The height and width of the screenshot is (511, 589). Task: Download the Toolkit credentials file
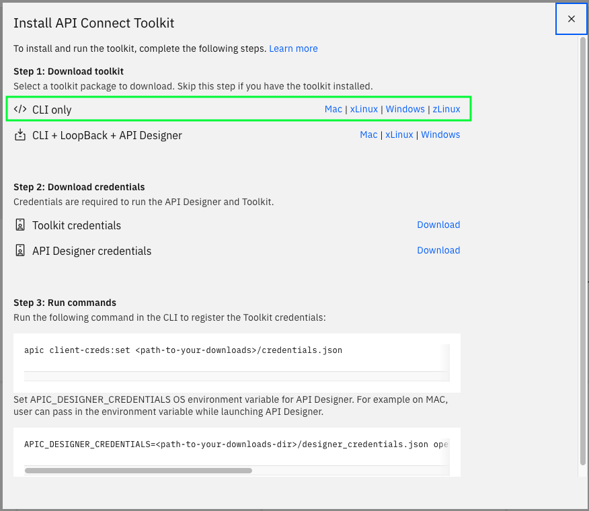tap(438, 225)
